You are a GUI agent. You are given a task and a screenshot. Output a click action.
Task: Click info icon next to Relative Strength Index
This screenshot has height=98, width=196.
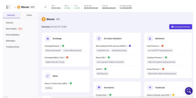[171, 95]
